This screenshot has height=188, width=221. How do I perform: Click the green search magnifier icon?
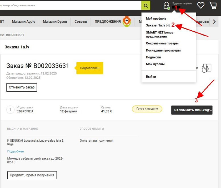(145, 6)
